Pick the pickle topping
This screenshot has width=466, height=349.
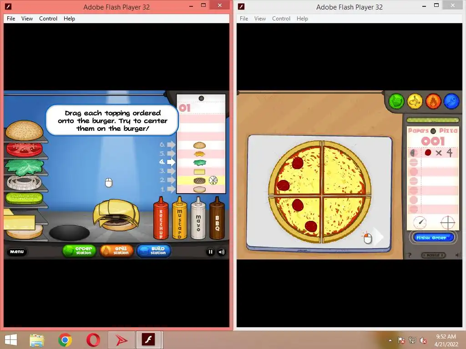(24, 198)
